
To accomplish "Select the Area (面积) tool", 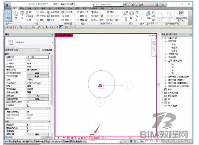I will [x=111, y=12].
